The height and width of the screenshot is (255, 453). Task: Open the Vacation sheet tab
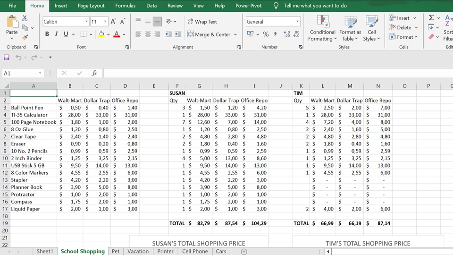point(138,251)
